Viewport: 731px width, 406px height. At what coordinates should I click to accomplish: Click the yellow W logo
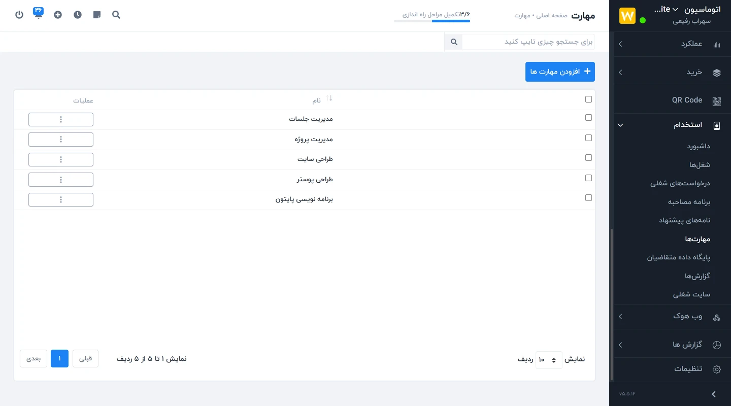coord(627,16)
